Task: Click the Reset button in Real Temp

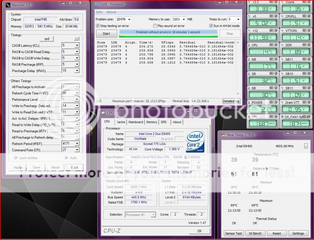Action: tap(277, 233)
